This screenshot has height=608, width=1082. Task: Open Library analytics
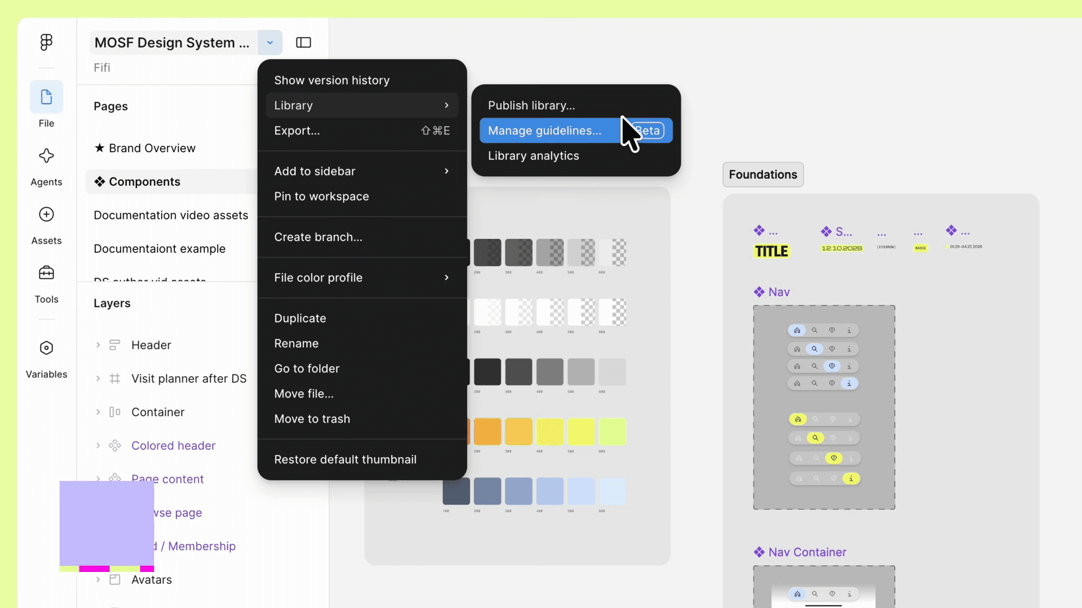point(576,156)
